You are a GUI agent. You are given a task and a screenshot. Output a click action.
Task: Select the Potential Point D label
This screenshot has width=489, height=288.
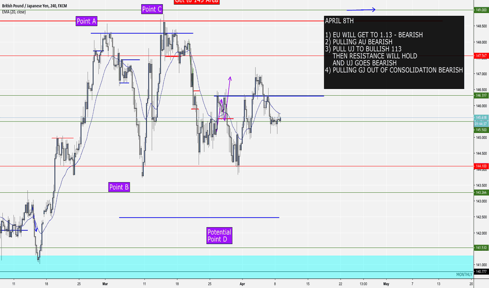coord(219,236)
